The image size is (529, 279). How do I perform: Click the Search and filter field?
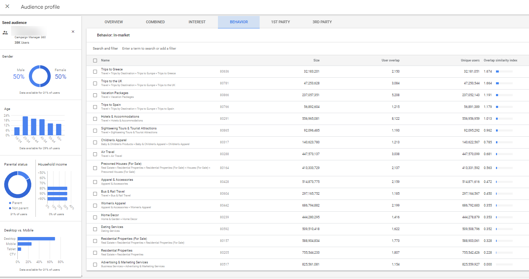pos(149,48)
